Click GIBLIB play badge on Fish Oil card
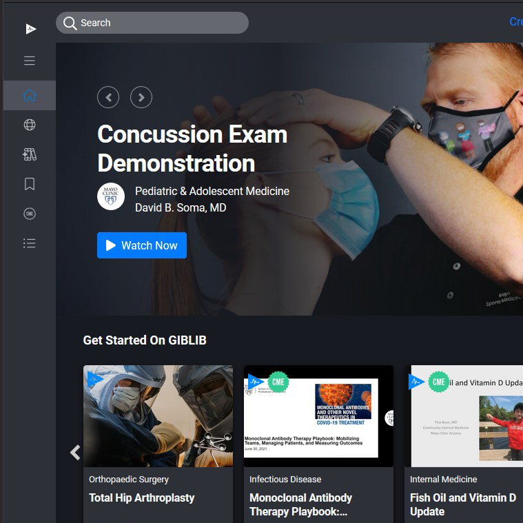 [416, 382]
